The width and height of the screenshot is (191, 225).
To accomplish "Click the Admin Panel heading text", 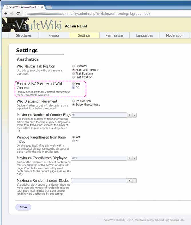I will coord(76,26).
